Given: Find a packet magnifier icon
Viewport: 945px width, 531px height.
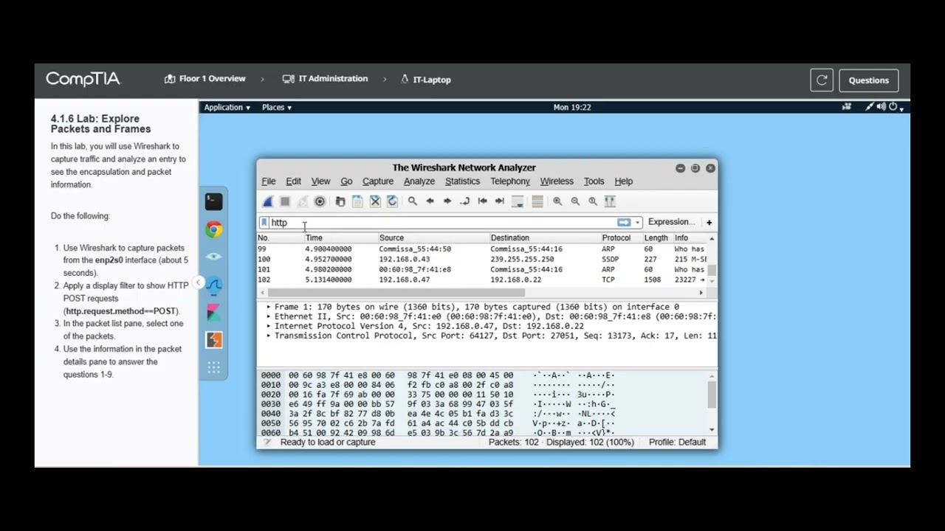Looking at the screenshot, I should pos(413,201).
